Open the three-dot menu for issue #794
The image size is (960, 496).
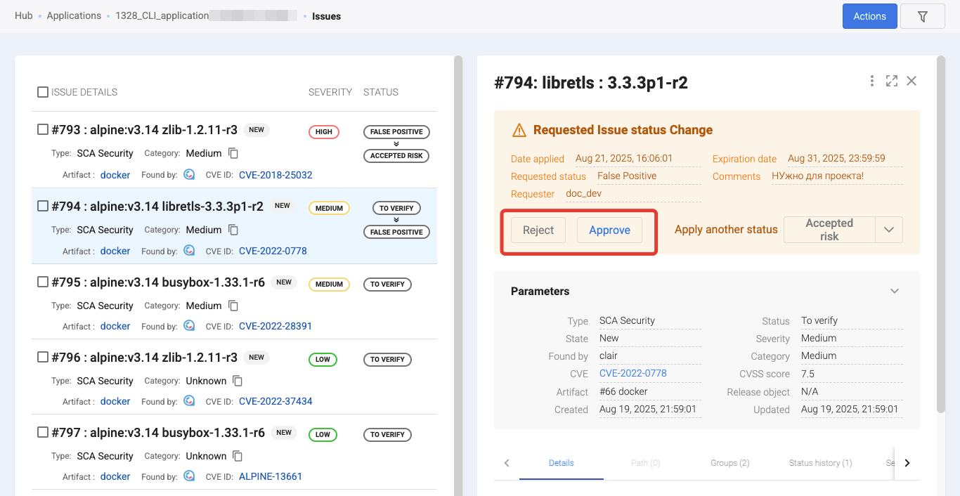(871, 81)
